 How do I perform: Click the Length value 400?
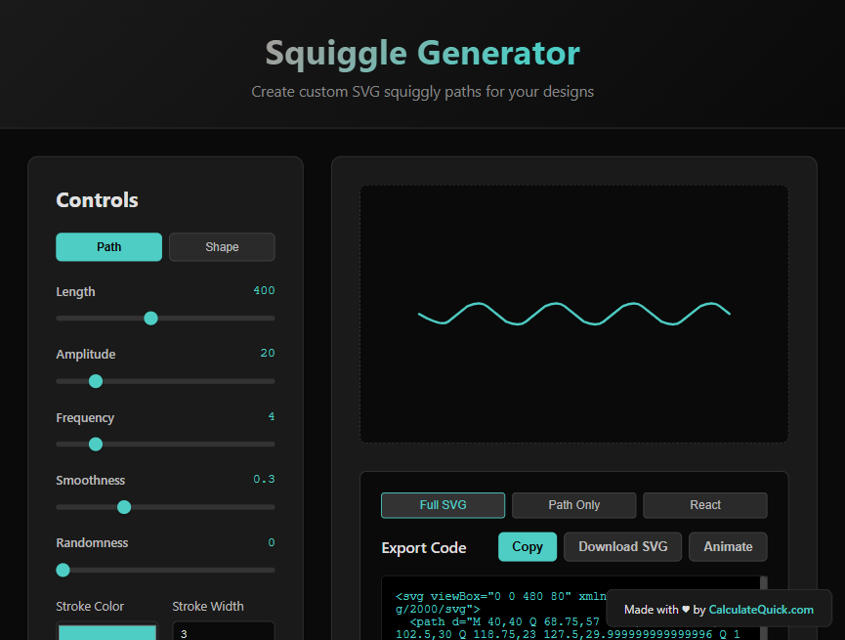coord(264,290)
